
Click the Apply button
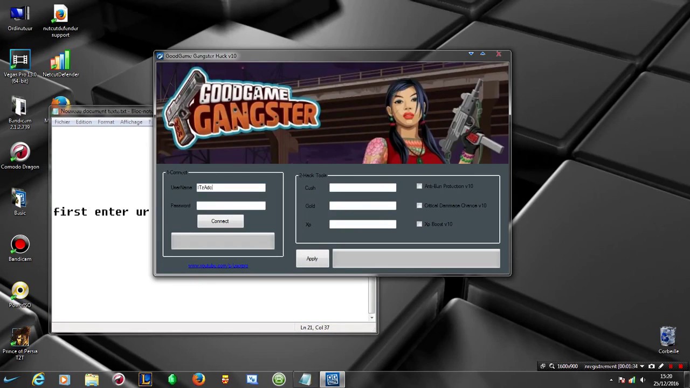tap(312, 259)
